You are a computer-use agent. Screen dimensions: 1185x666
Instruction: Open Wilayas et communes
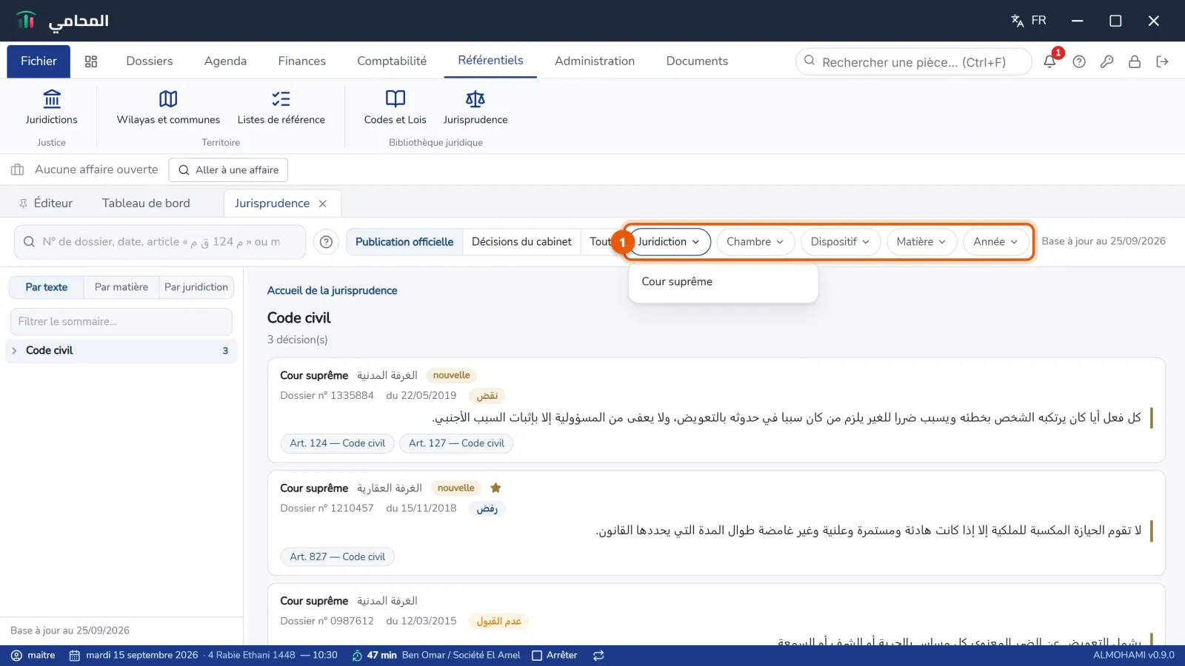pyautogui.click(x=168, y=107)
